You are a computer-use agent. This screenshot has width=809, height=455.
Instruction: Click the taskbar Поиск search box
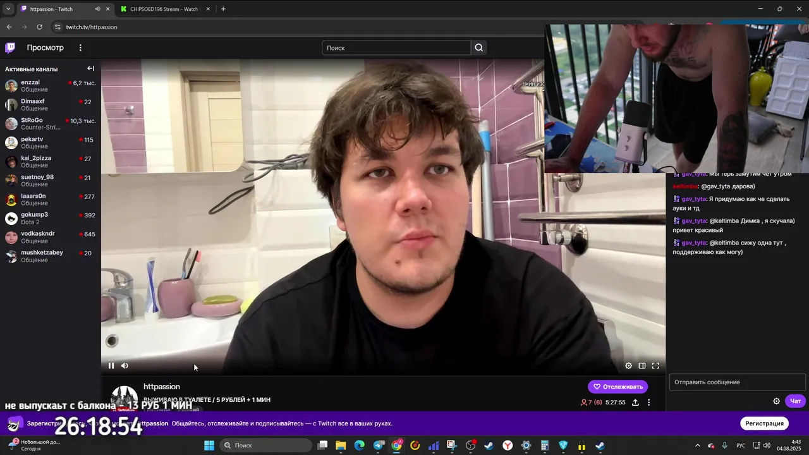point(266,446)
